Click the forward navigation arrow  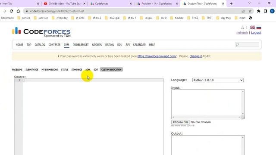tap(5, 11)
